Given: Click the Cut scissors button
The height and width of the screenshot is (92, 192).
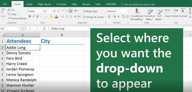Looking at the screenshot, I should [11, 10].
